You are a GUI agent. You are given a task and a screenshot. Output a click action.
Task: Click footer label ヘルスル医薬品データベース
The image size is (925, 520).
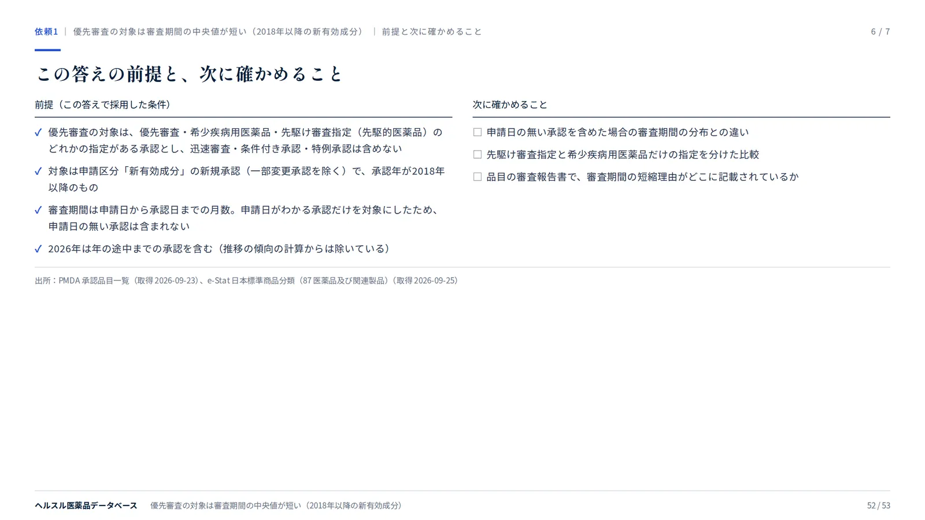click(86, 506)
